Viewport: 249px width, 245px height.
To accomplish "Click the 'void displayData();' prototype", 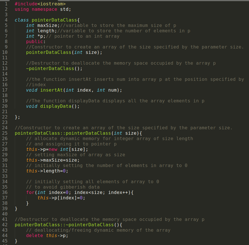I will 53,106.
